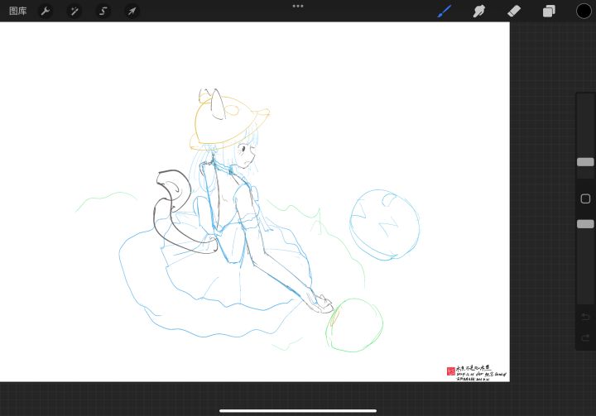Select the Smudge tool
Viewport: 596px width, 416px height.
click(x=479, y=11)
